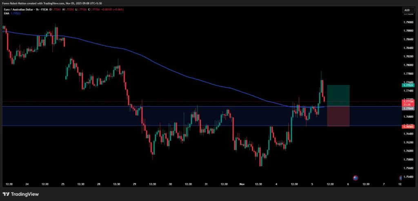Click the red stop-loss zone of long position

(338, 116)
